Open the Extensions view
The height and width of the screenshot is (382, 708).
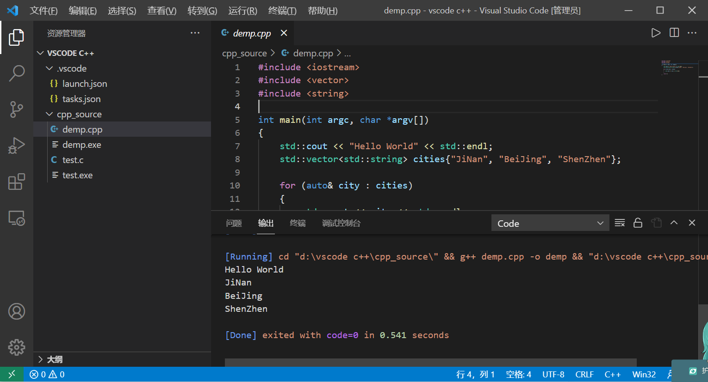17,182
